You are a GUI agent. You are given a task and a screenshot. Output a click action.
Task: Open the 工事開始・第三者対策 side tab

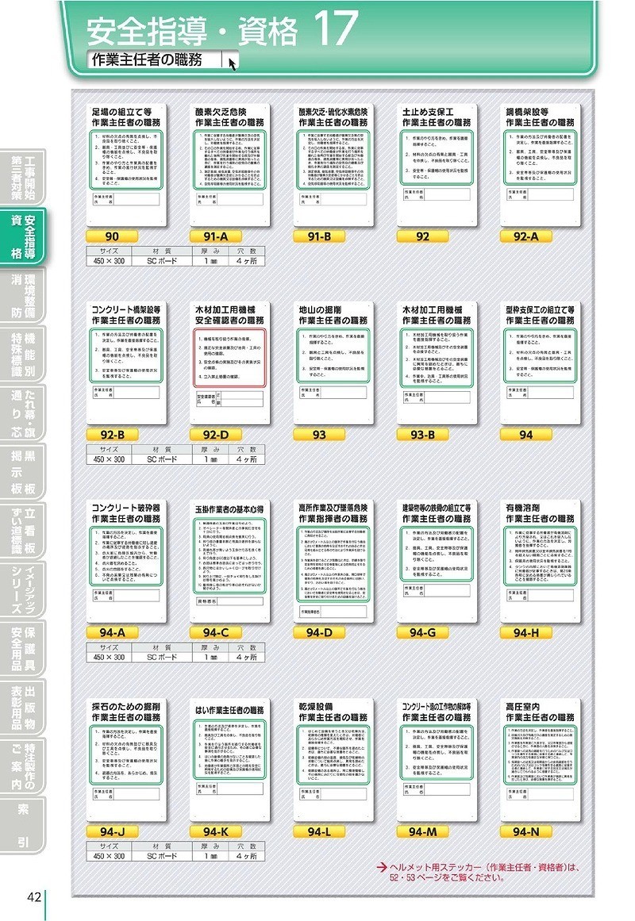(x=22, y=178)
